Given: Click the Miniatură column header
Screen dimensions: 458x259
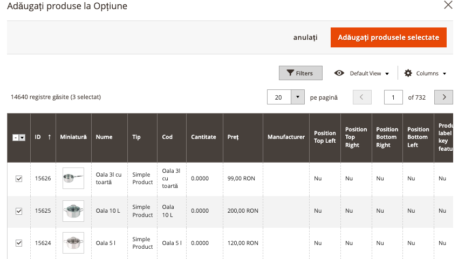Looking at the screenshot, I should [x=73, y=137].
